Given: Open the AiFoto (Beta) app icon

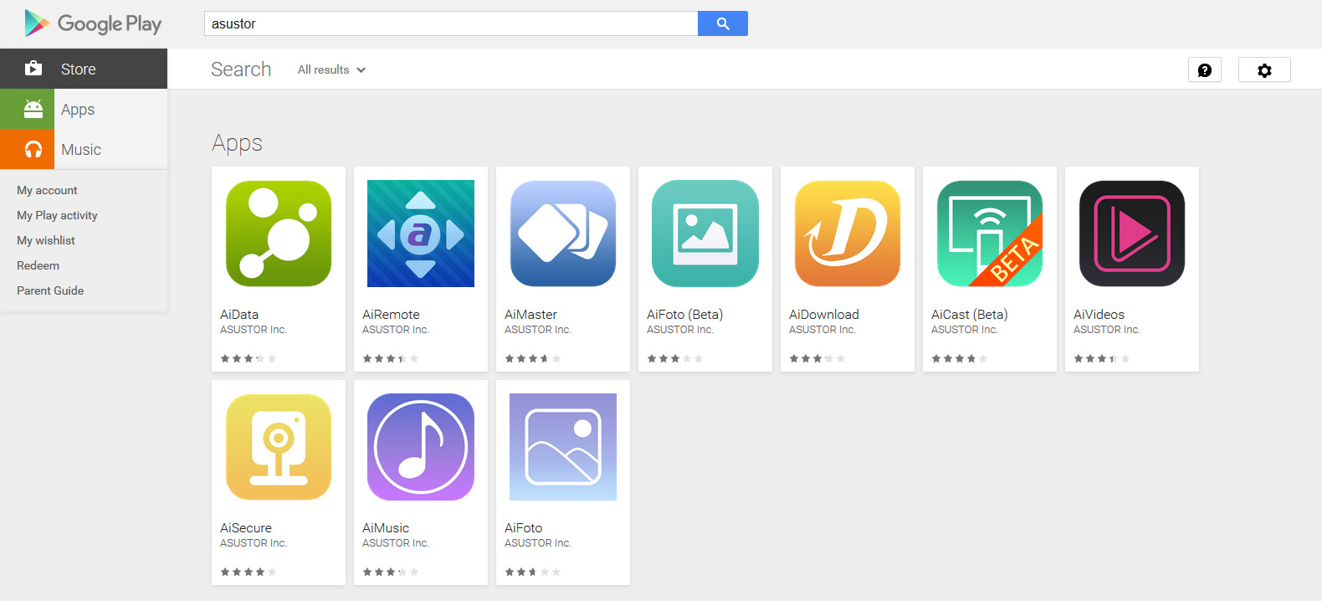Looking at the screenshot, I should tap(705, 234).
